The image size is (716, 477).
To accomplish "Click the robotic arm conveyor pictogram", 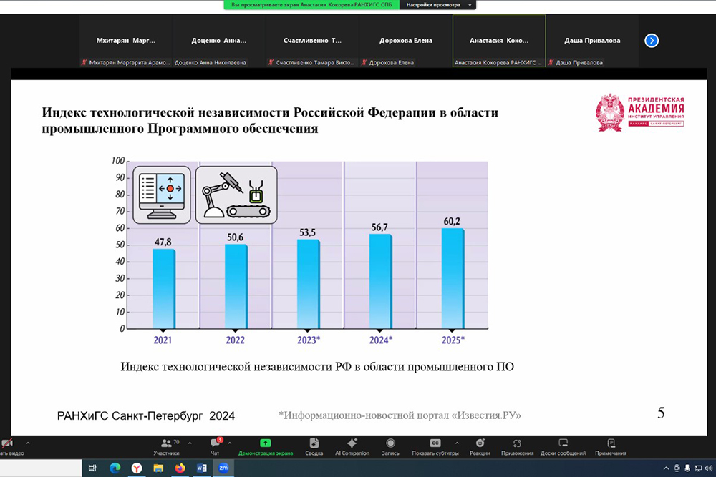I will pyautogui.click(x=236, y=195).
